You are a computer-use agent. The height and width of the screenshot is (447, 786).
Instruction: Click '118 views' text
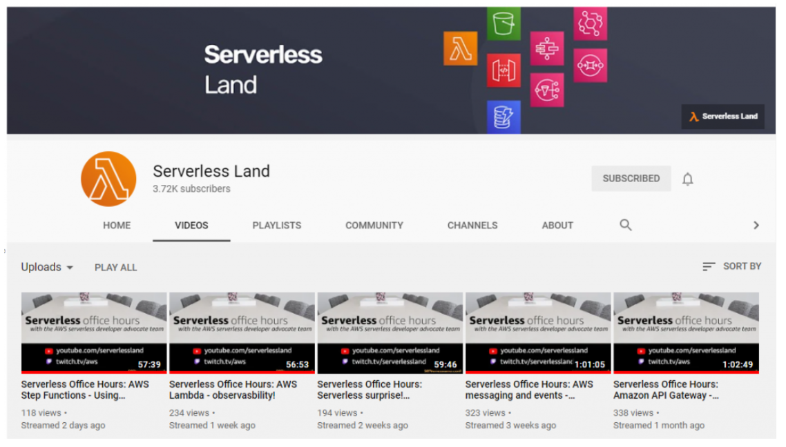(41, 413)
